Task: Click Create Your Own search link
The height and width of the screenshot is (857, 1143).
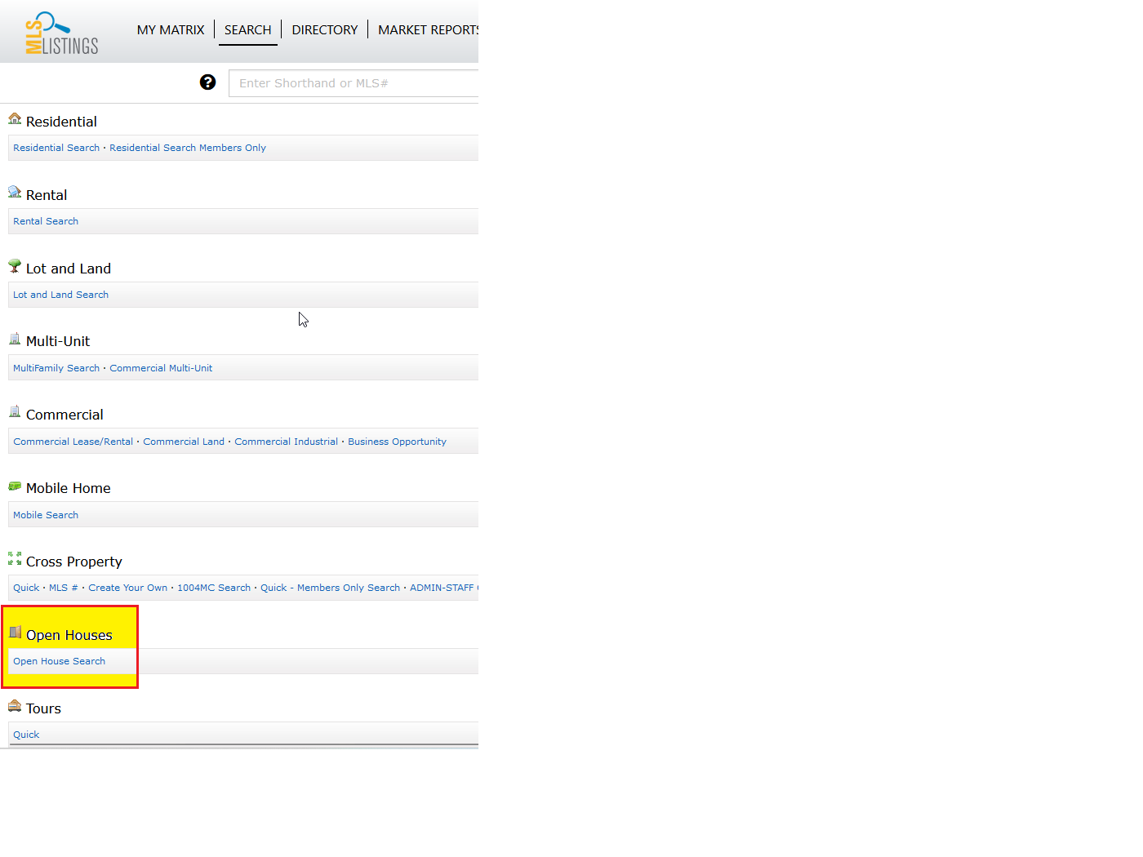Action: pos(127,588)
